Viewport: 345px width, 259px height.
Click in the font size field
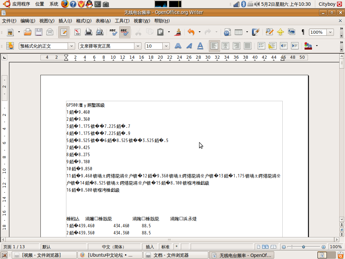click(154, 46)
